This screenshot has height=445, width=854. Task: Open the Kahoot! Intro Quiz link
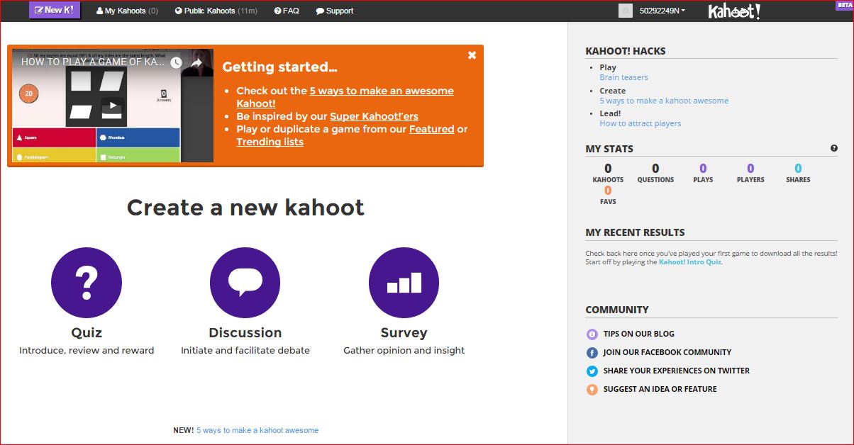(690, 262)
